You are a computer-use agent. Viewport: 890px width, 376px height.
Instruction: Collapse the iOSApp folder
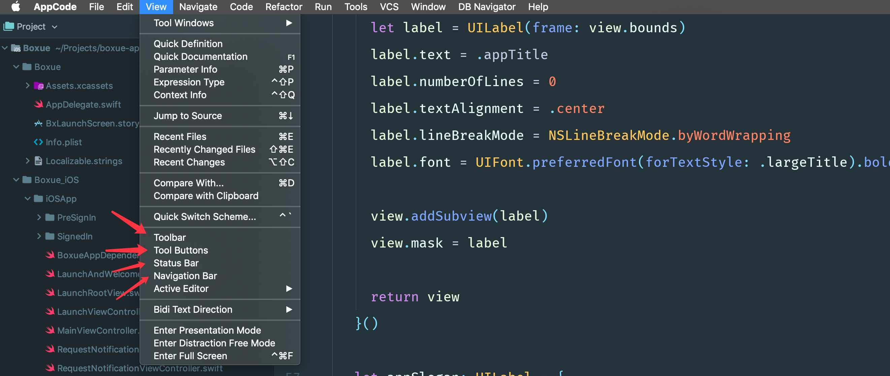point(28,198)
